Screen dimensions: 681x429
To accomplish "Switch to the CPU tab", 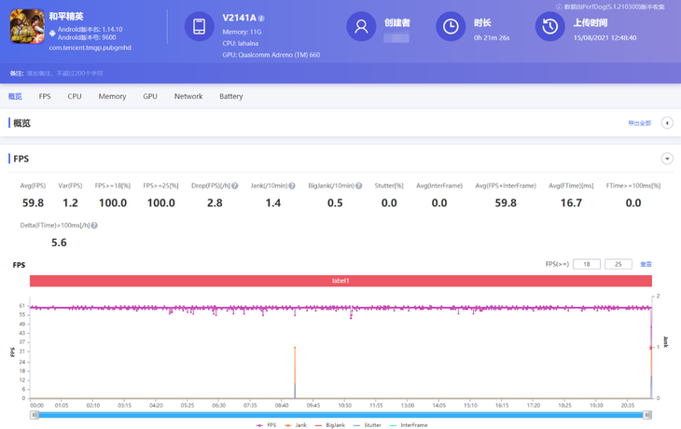I will point(75,96).
